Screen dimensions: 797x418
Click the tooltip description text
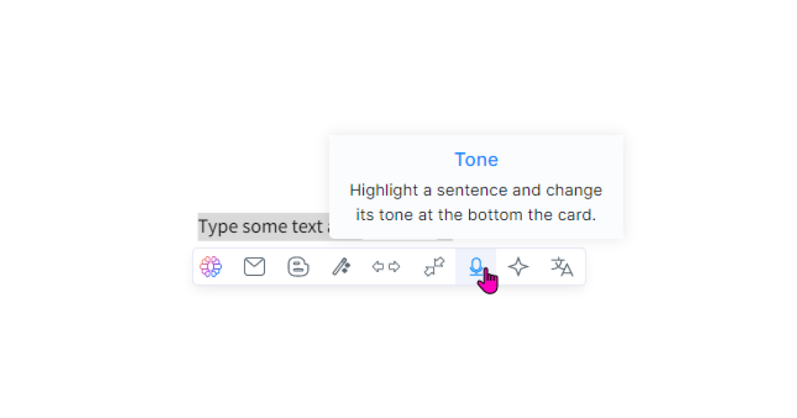click(x=476, y=202)
